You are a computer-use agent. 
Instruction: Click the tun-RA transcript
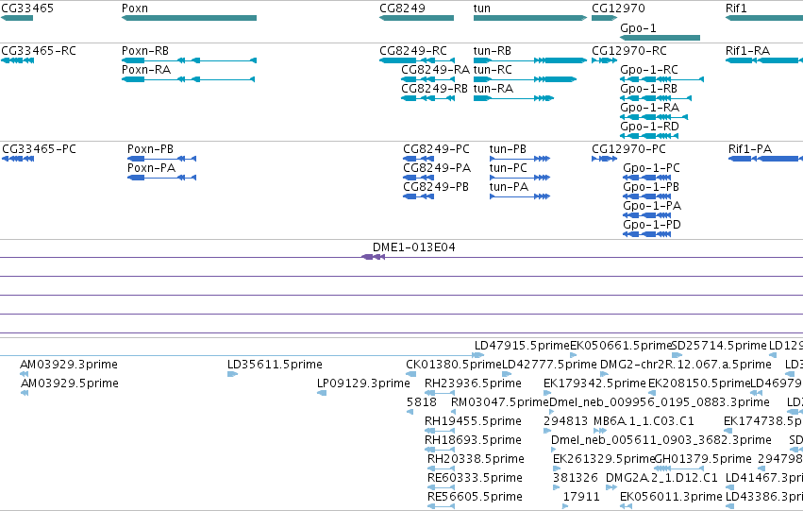pyautogui.click(x=513, y=98)
